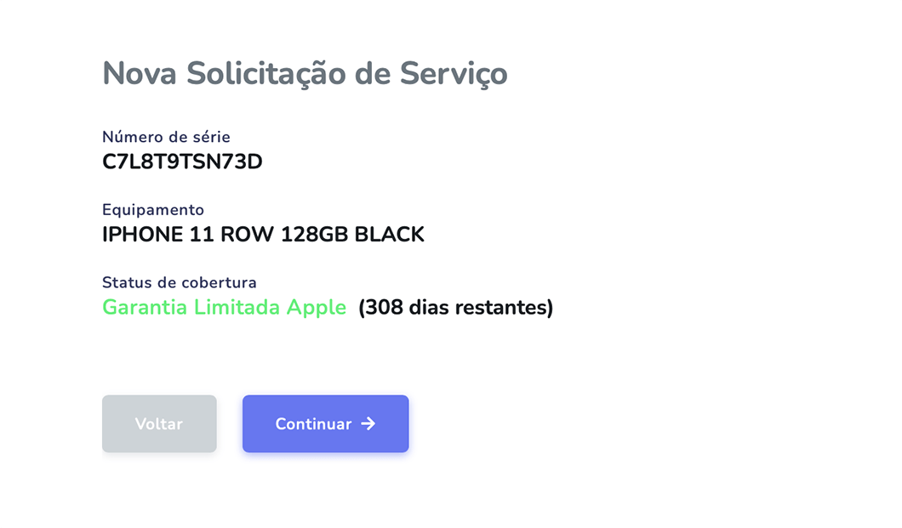Viewport: 902px width, 528px height.
Task: Click the 308 dias restantes text
Action: coord(456,308)
